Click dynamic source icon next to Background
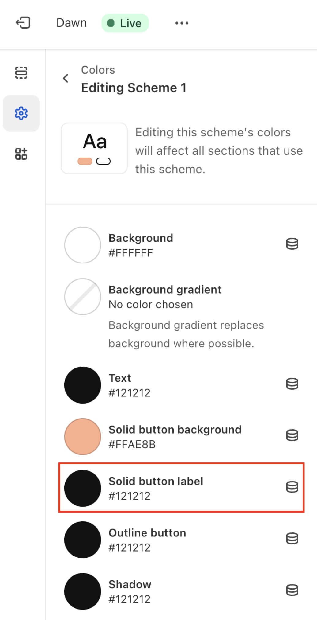The width and height of the screenshot is (317, 620). click(292, 244)
